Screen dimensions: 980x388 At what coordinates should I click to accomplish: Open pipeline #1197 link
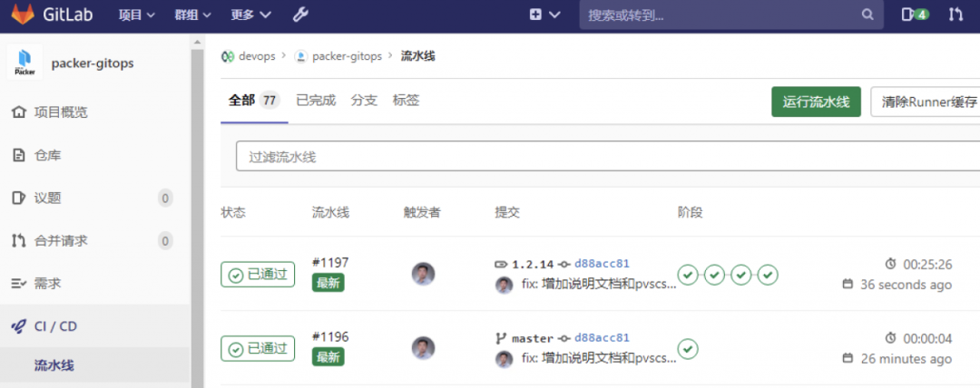tap(330, 262)
